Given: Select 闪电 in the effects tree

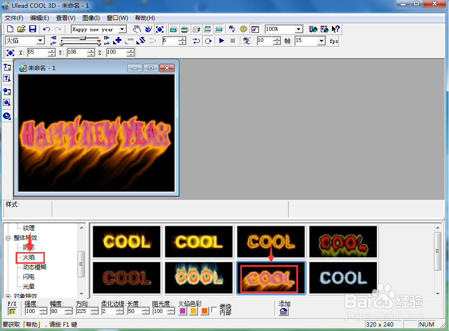Looking at the screenshot, I should [x=29, y=276].
